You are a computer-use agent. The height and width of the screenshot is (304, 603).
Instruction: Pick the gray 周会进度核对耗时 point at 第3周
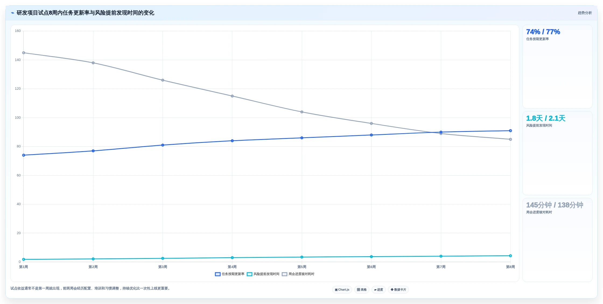coord(163,80)
